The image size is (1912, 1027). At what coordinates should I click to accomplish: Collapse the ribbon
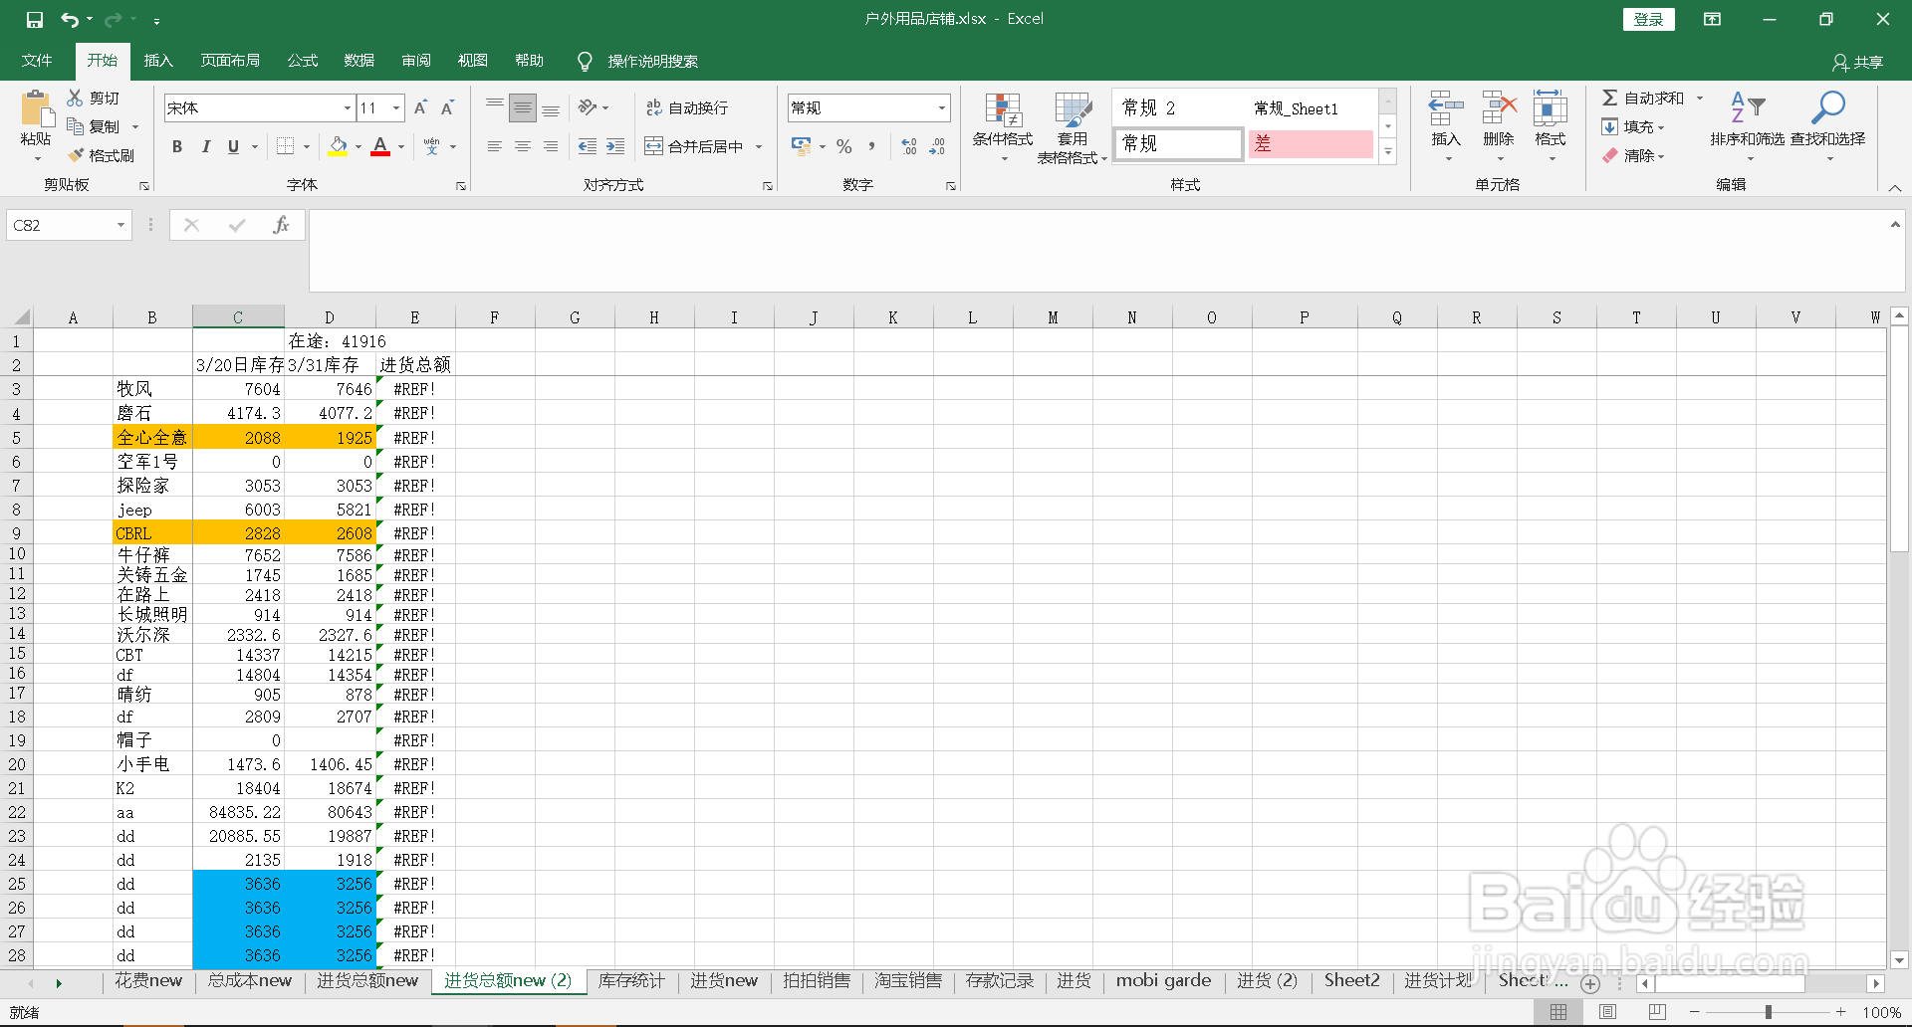coord(1894,187)
